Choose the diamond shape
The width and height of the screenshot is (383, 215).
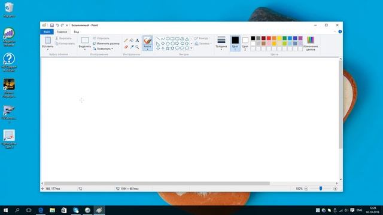[x=163, y=44]
